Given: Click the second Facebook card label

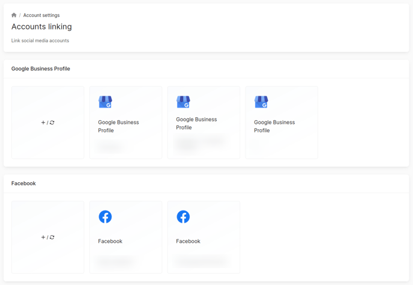Looking at the screenshot, I should [188, 241].
